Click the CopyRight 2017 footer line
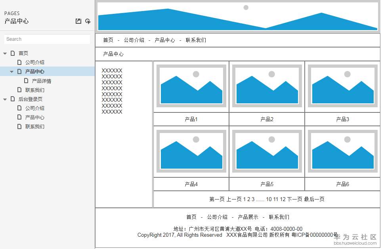Screen dimensions: 382x249 click(237, 235)
